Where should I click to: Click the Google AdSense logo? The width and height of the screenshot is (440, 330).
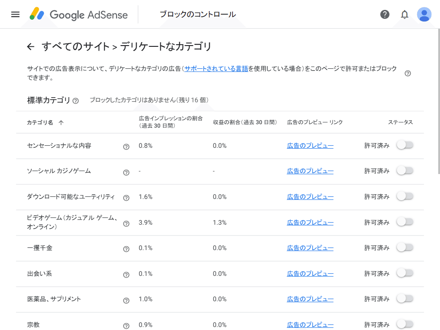coord(79,14)
